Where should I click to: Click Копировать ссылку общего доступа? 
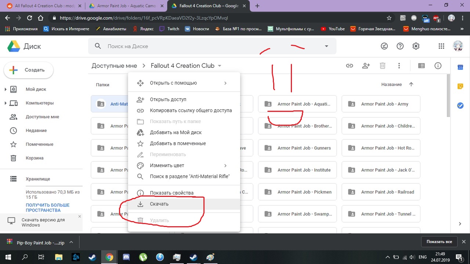pyautogui.click(x=184, y=110)
